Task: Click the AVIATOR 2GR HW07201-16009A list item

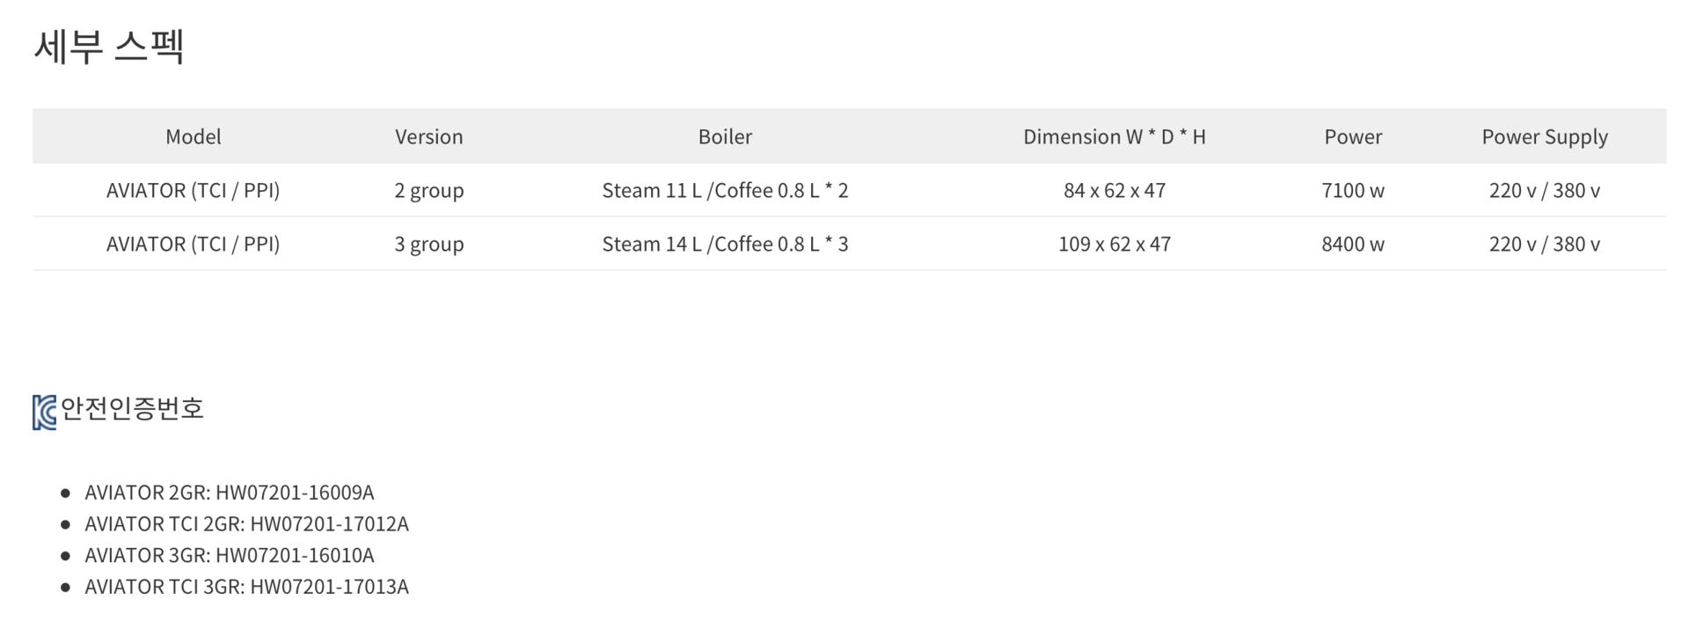Action: click(229, 493)
